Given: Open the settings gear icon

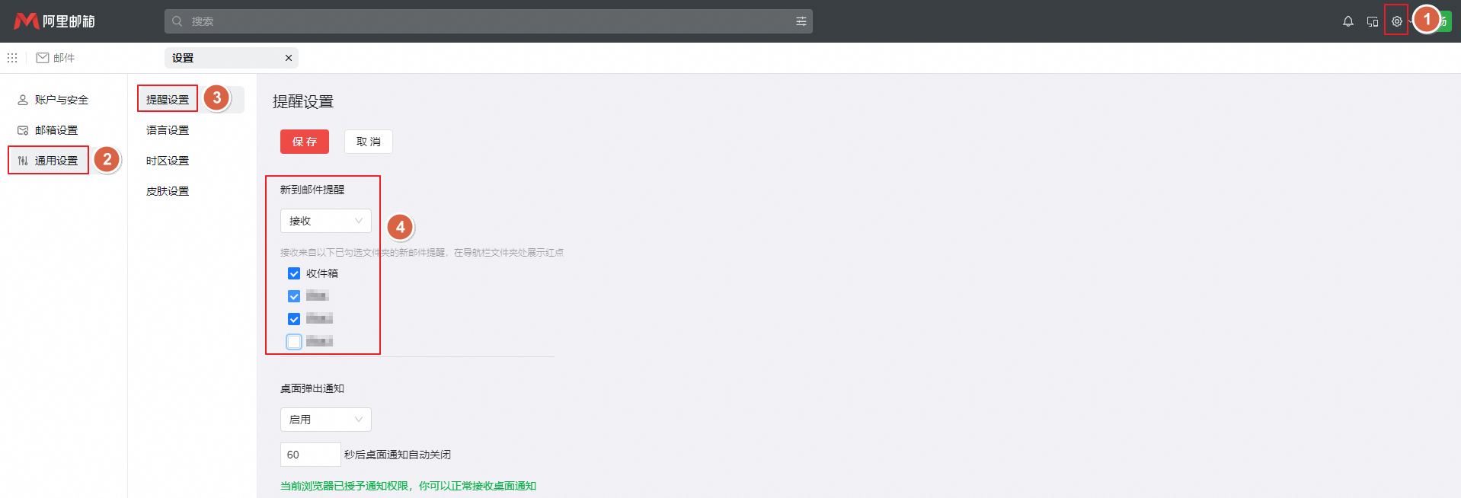Looking at the screenshot, I should click(x=1396, y=21).
